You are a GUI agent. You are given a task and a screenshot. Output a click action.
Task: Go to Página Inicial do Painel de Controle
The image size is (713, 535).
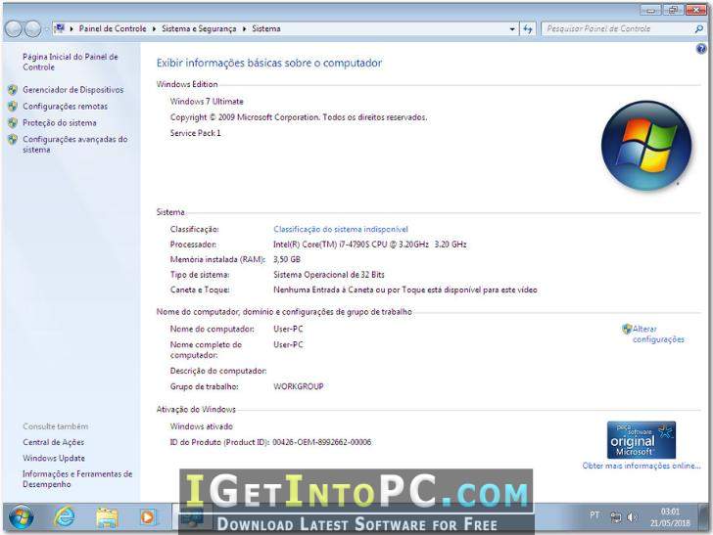[x=71, y=62]
